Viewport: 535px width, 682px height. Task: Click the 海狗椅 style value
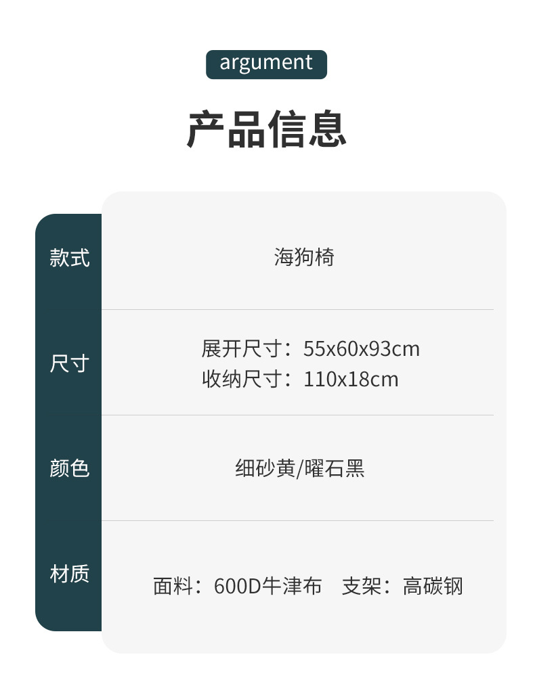(x=304, y=257)
